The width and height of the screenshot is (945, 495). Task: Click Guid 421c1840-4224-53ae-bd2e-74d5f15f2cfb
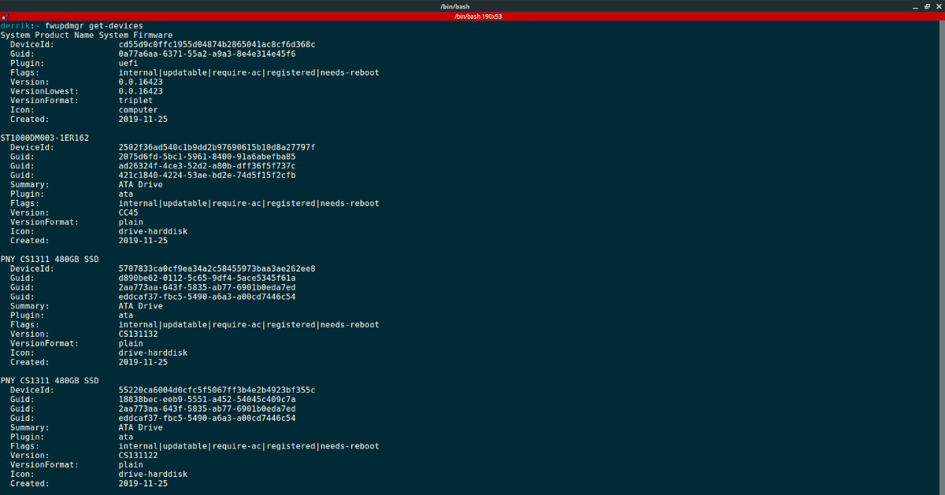coord(207,175)
